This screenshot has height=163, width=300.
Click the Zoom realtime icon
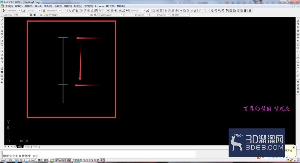(216, 11)
